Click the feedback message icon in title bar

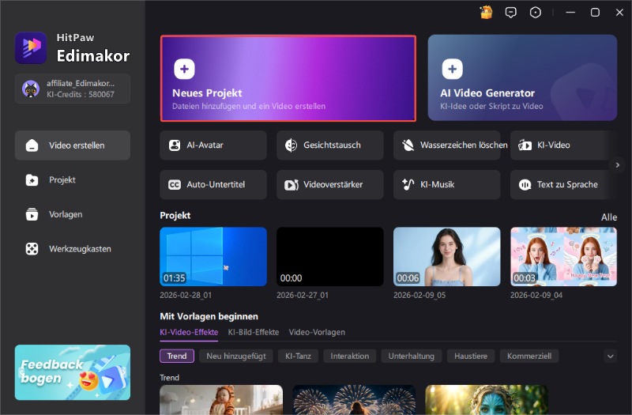tap(511, 12)
